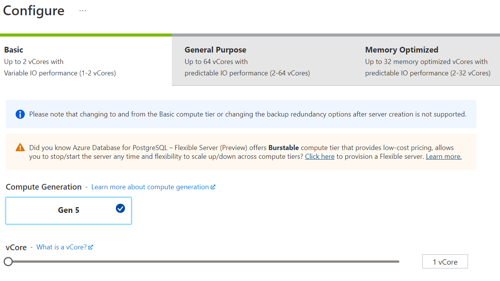Click the blue info icon in banner
Viewport: 500px width, 281px height.
click(x=20, y=114)
